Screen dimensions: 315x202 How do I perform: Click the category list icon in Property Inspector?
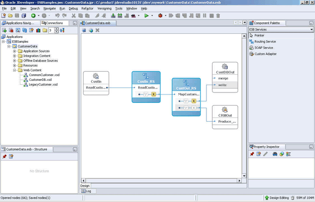click(x=289, y=154)
